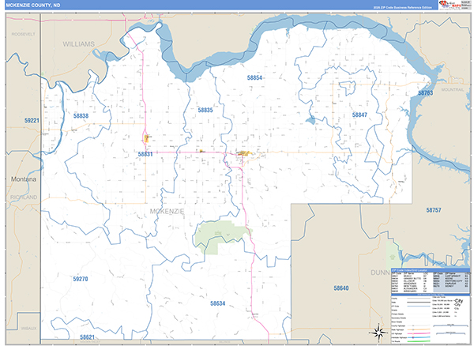Viewport: 474px width, 346px height.
Task: Click the ZIP Code Business Reference Edition subtitle
Action: [x=402, y=7]
